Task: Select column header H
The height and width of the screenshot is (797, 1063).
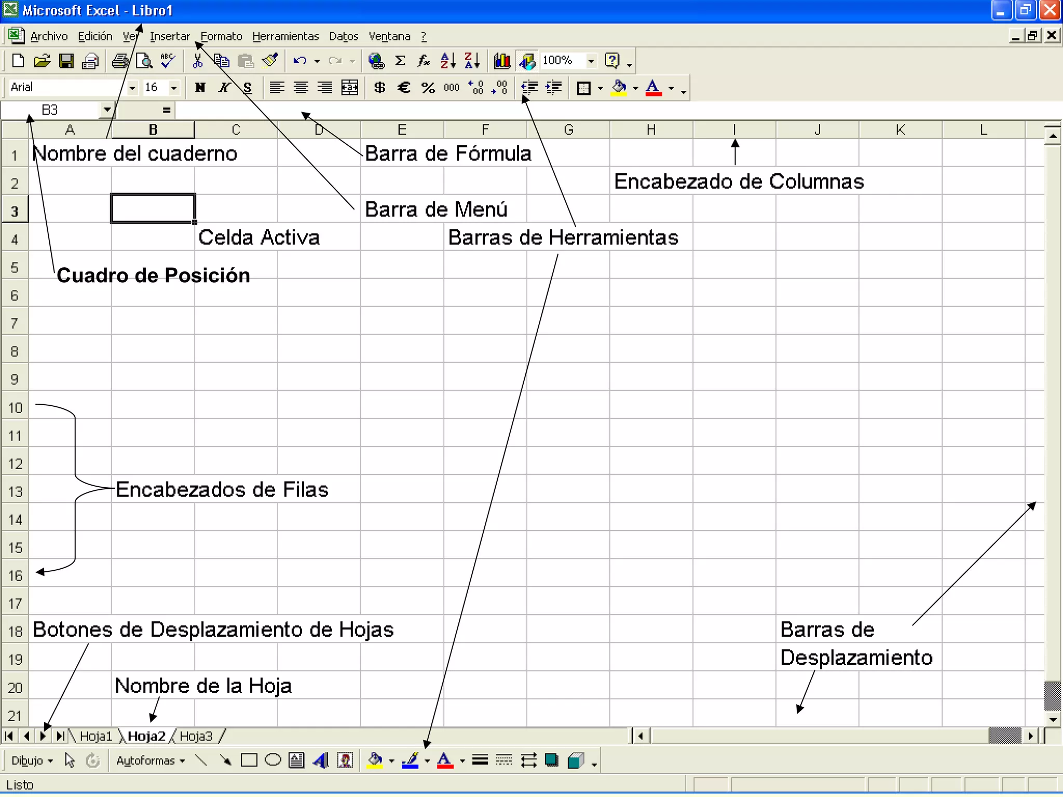Action: 651,130
